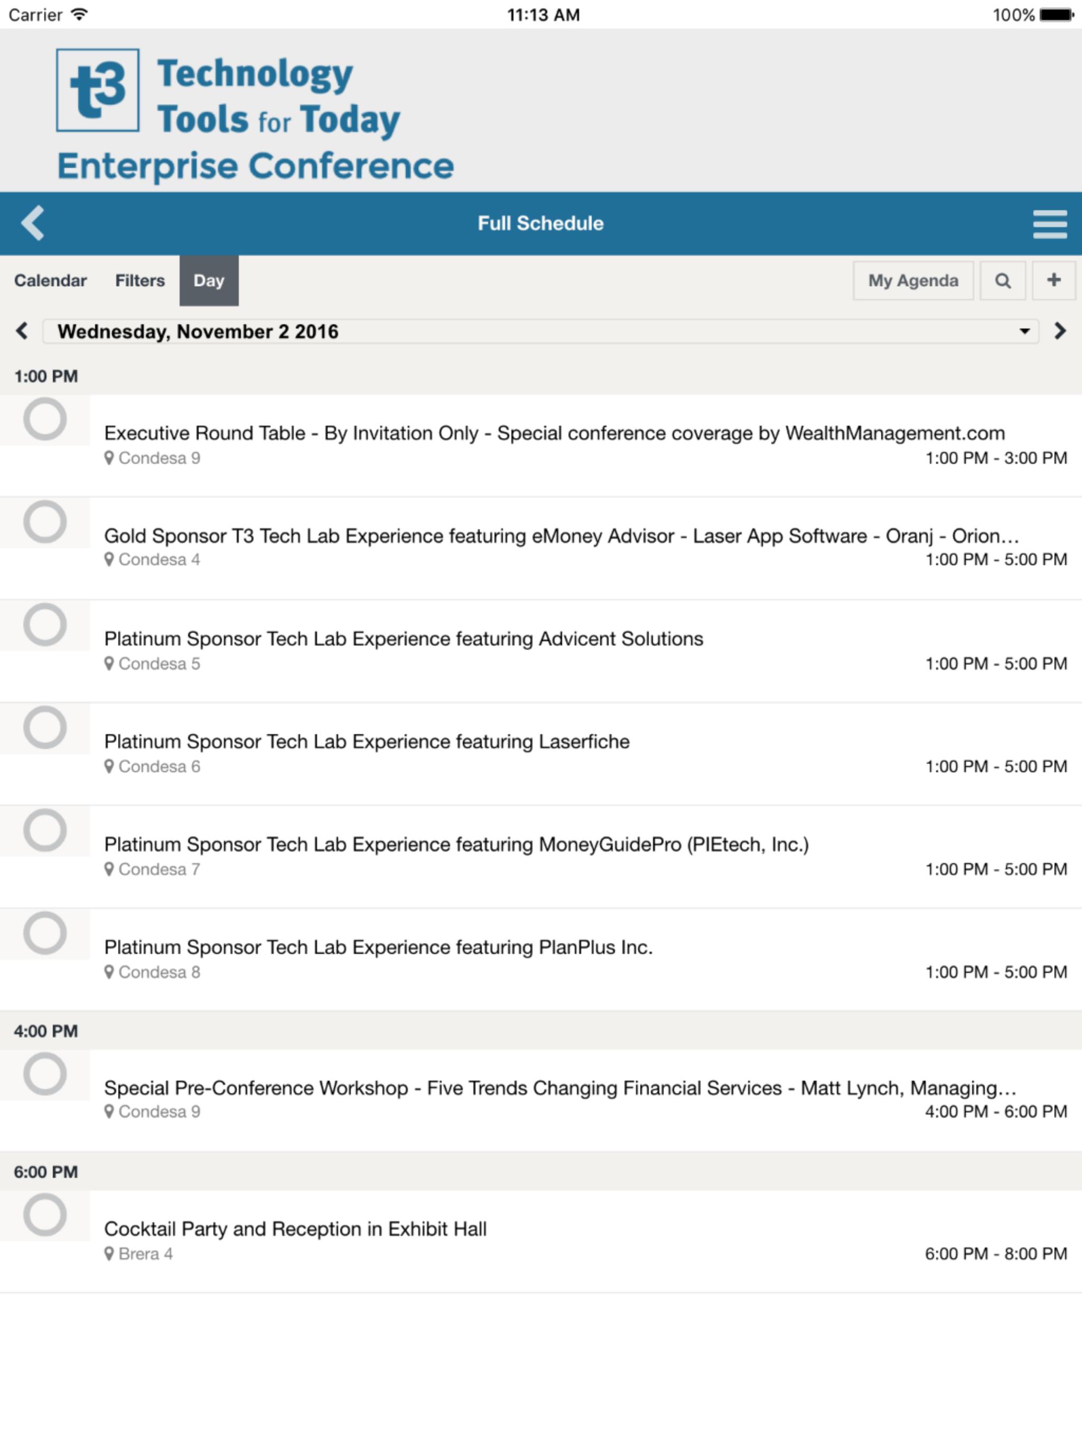The height and width of the screenshot is (1443, 1082).
Task: Go back using the header back arrow
Action: [33, 223]
